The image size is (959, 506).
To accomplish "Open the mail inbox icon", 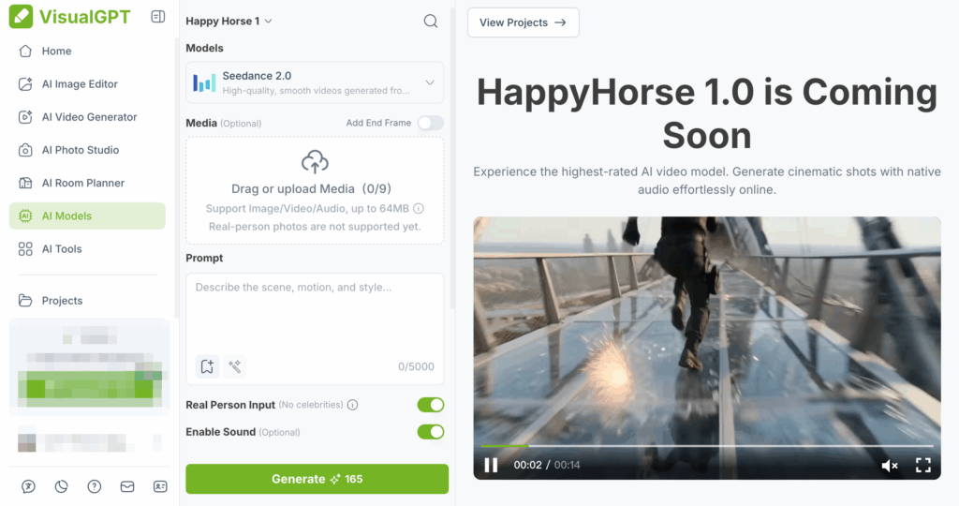I will click(127, 486).
